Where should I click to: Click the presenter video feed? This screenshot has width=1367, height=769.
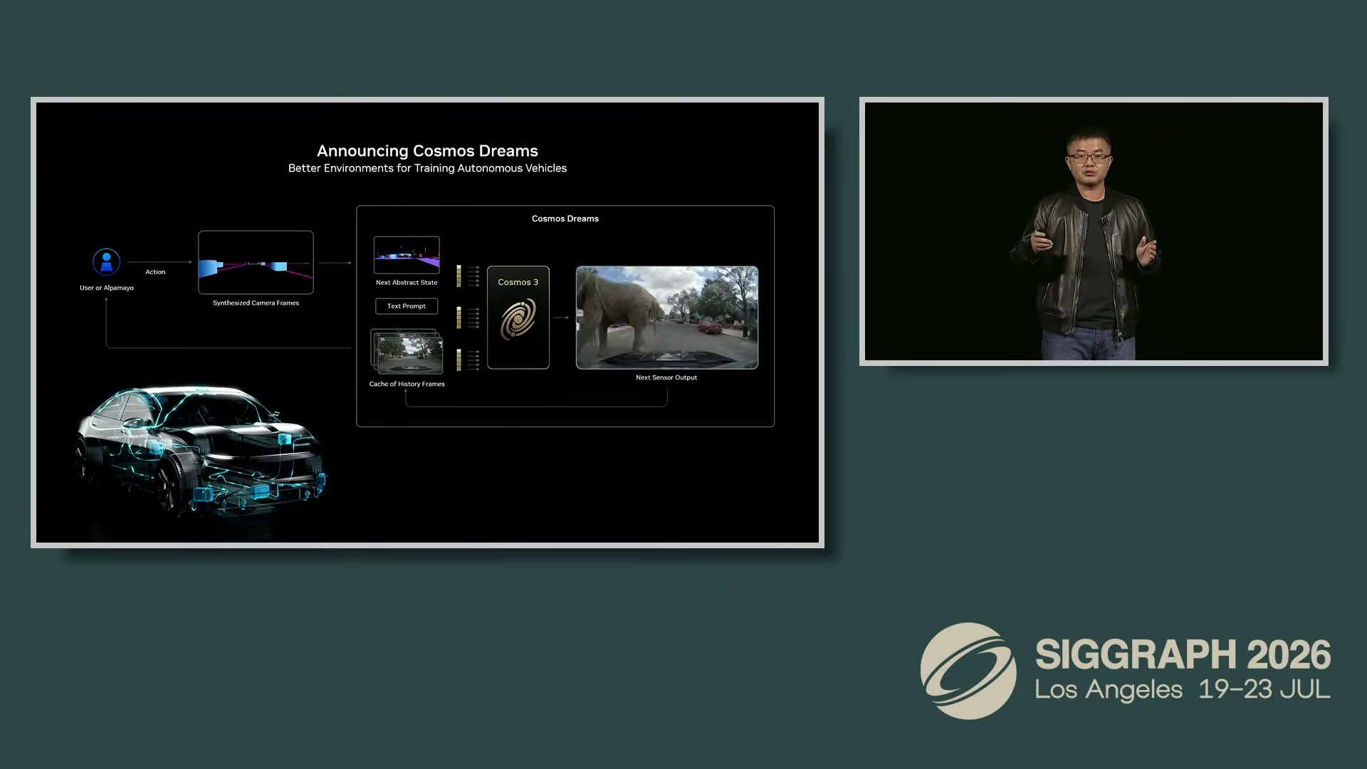tap(1094, 231)
